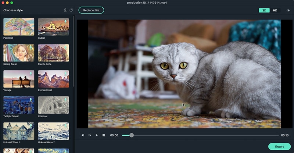294x153 pixels.
Task: Click the Charcoal label text
Action: 43,116
